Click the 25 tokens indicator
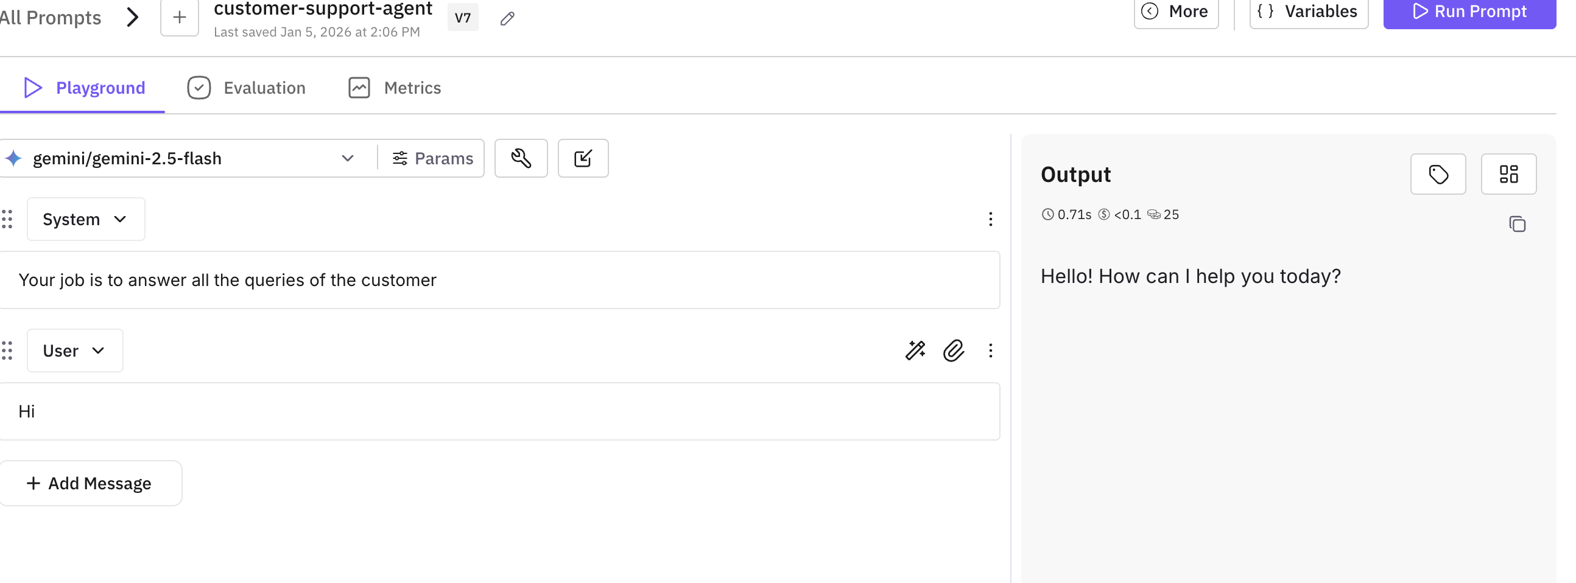 [1163, 214]
